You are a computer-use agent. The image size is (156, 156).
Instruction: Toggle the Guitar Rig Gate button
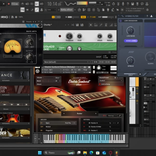83,17
